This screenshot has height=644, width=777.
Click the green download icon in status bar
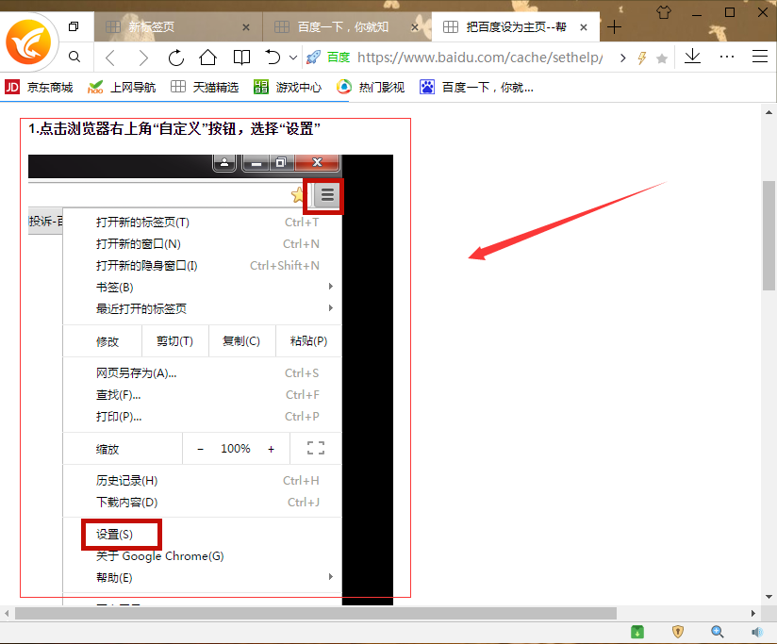click(637, 632)
